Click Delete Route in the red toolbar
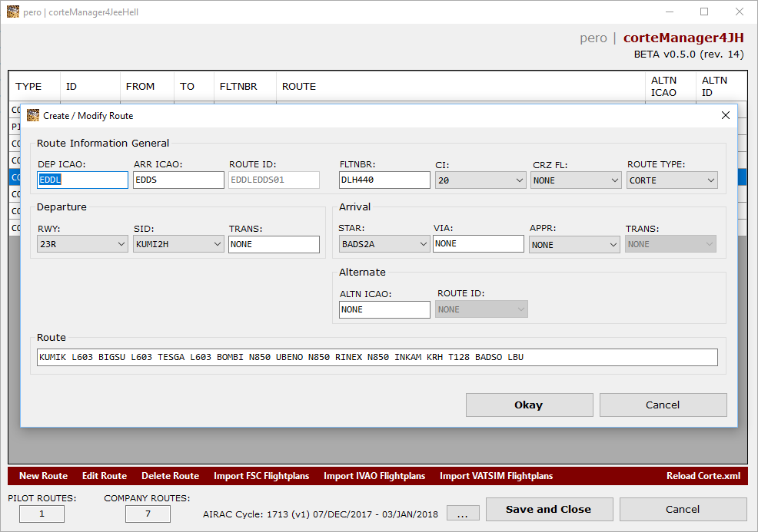This screenshot has width=758, height=532. click(x=170, y=476)
